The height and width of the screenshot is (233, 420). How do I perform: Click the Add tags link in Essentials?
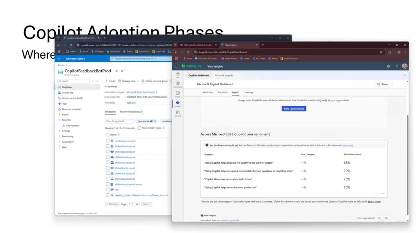(x=131, y=103)
